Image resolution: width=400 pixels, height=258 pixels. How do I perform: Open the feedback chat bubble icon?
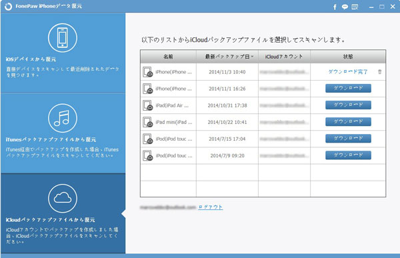click(345, 7)
